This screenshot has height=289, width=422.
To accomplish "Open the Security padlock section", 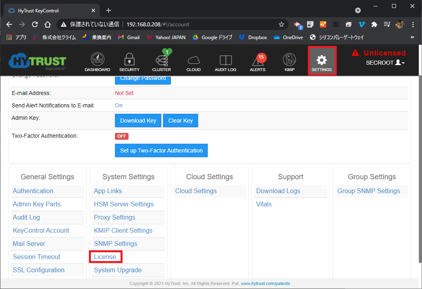I will point(129,62).
